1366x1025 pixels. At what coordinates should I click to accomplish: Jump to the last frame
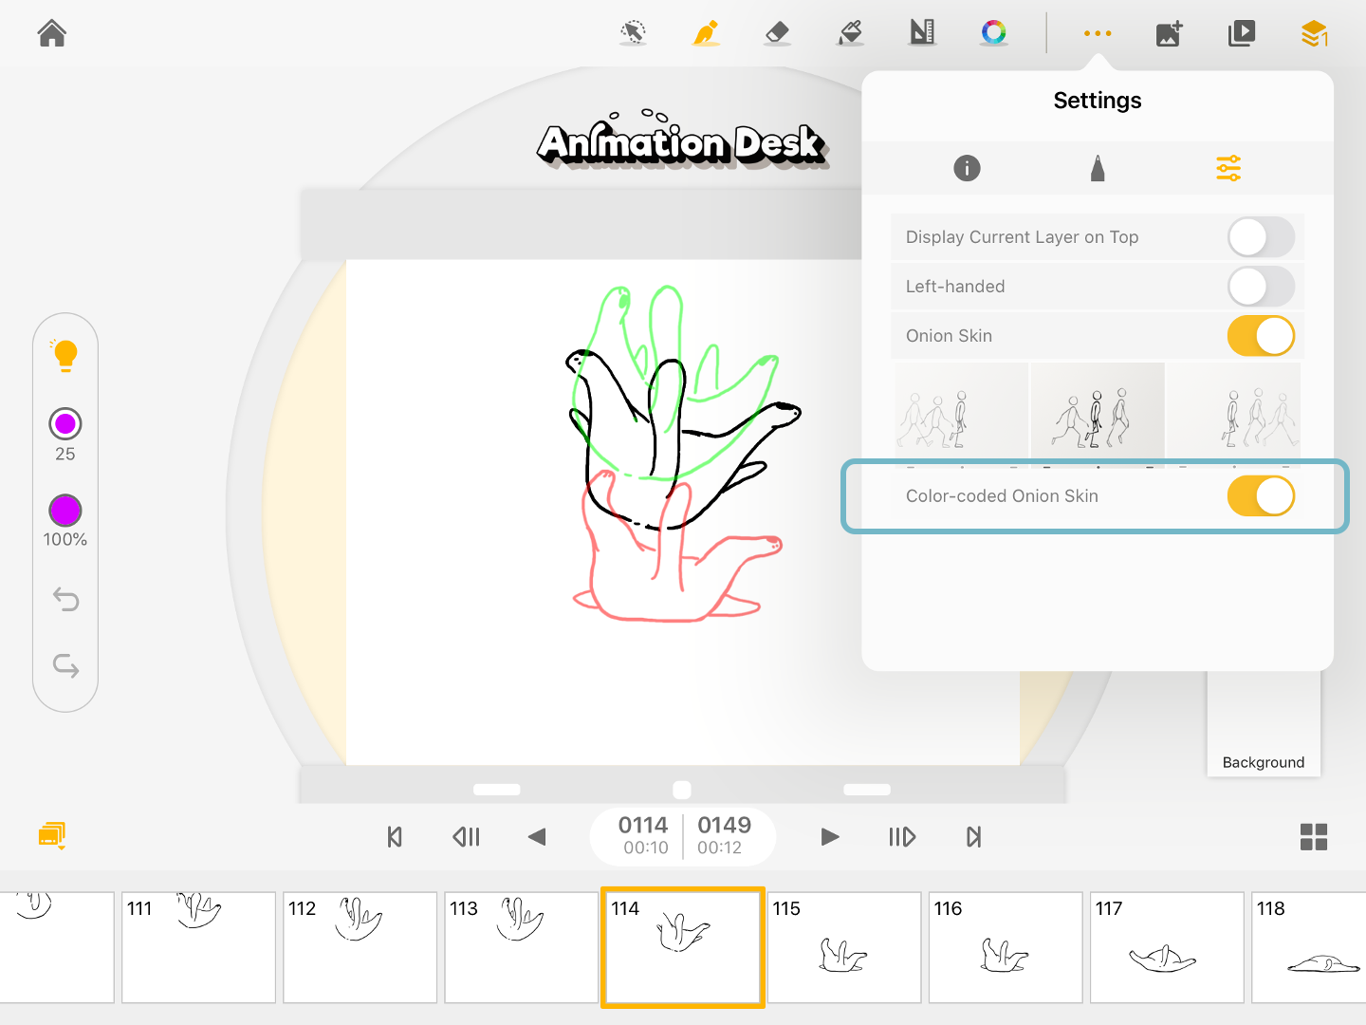[973, 837]
